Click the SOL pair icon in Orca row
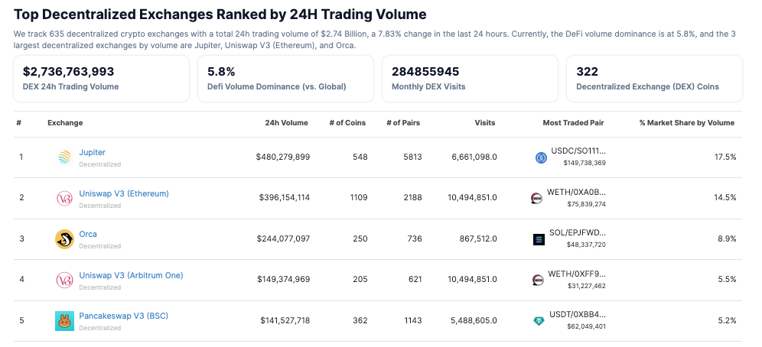Viewport: 762px width, 347px height. (x=539, y=239)
